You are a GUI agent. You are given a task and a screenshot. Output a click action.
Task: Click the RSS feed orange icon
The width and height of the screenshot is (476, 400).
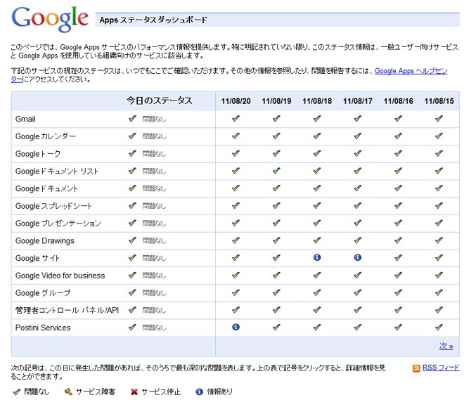416,368
